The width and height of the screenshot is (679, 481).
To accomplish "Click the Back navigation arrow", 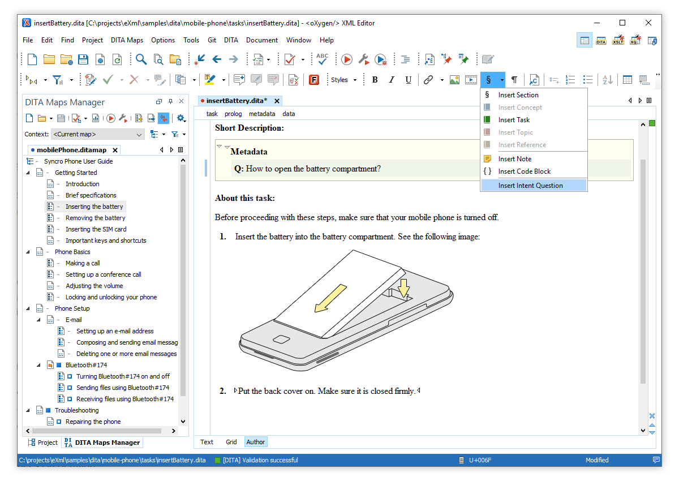I will (x=216, y=59).
